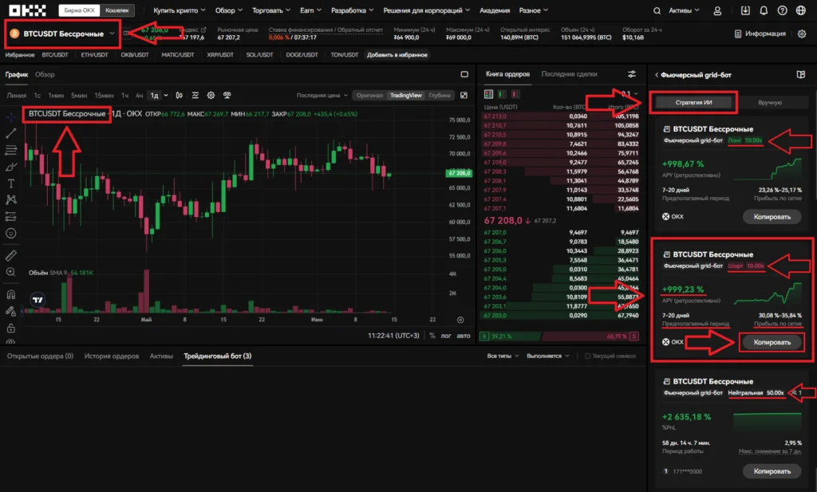
Task: Switch chart to Оригинал view
Action: [369, 95]
